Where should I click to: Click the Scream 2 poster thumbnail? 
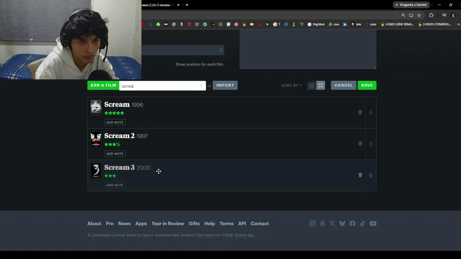click(x=96, y=139)
